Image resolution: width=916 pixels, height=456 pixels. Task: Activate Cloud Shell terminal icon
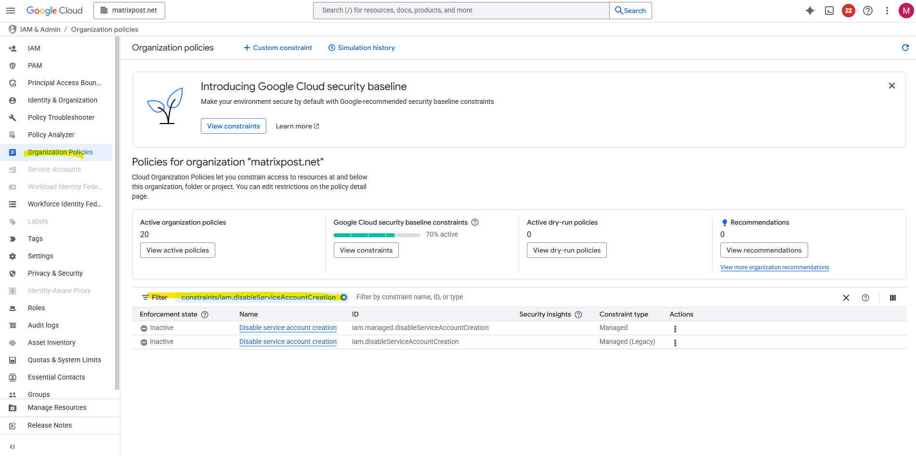(x=829, y=11)
